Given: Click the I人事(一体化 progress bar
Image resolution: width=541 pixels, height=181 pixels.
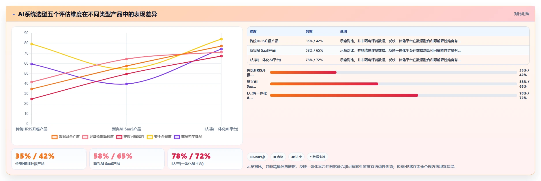Looking at the screenshot, I should point(393,95).
